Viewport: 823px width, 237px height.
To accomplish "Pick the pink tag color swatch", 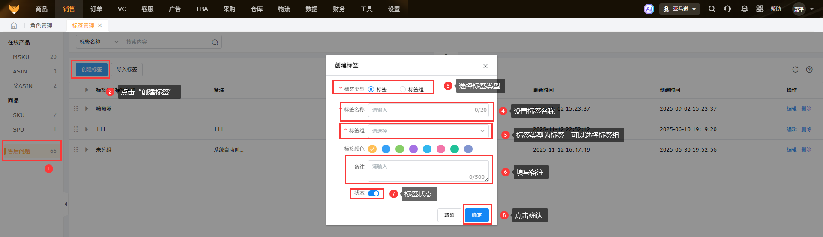I will tap(441, 149).
